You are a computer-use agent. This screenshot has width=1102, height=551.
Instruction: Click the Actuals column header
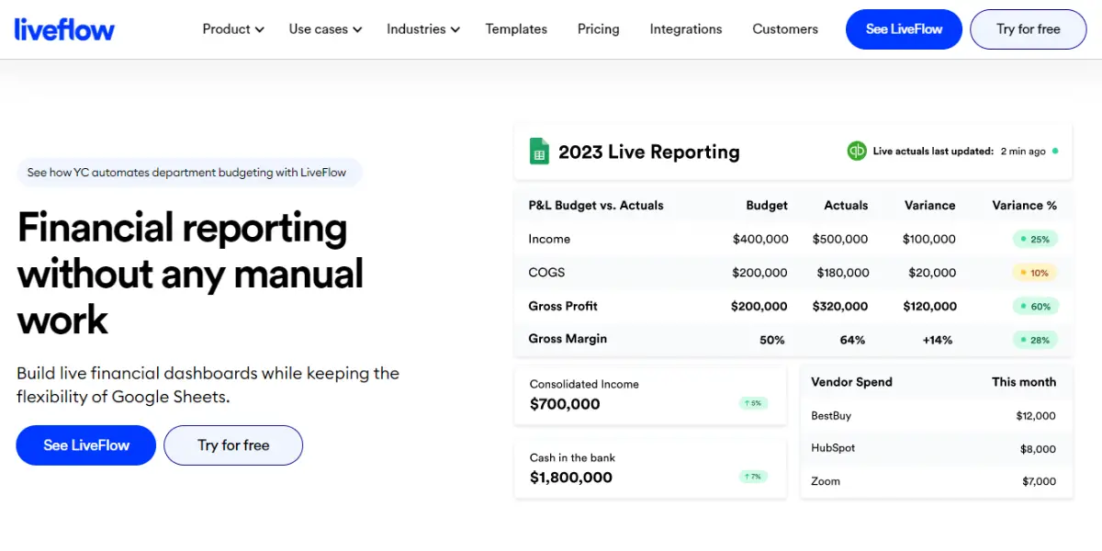(846, 206)
